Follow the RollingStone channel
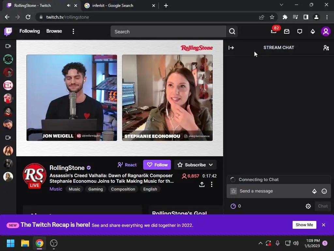The image size is (334, 251). point(157,165)
